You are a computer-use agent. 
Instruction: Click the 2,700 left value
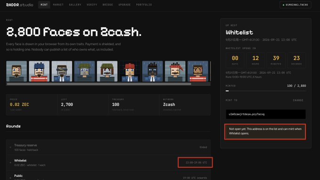click(67, 104)
